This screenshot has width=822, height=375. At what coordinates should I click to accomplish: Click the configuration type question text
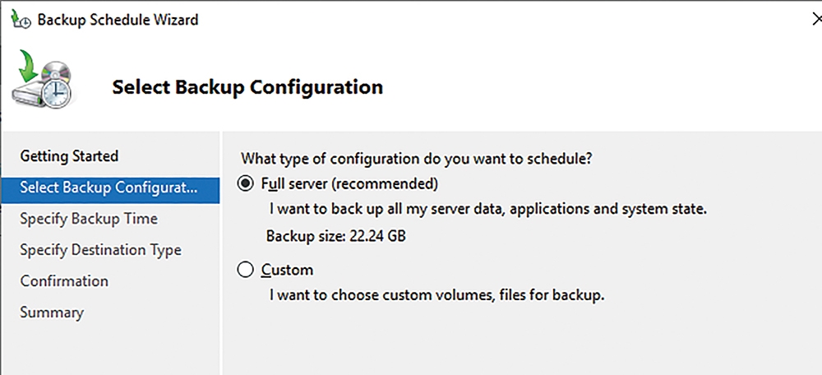[x=416, y=159]
